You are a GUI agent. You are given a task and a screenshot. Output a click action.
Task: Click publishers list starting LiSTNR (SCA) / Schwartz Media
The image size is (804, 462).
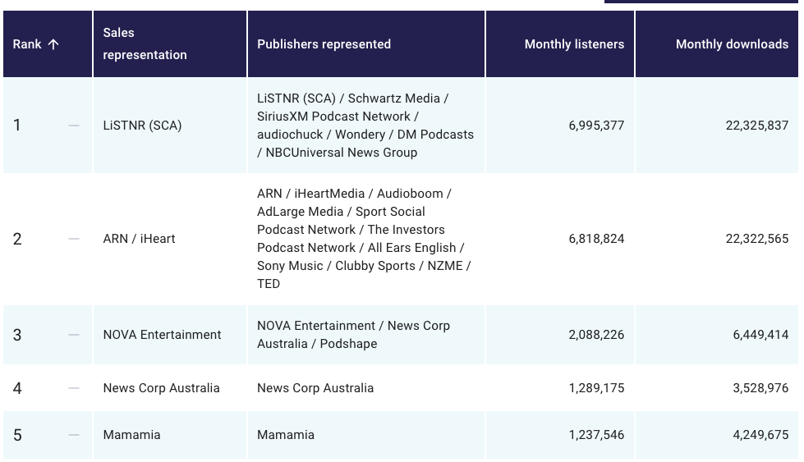[365, 125]
